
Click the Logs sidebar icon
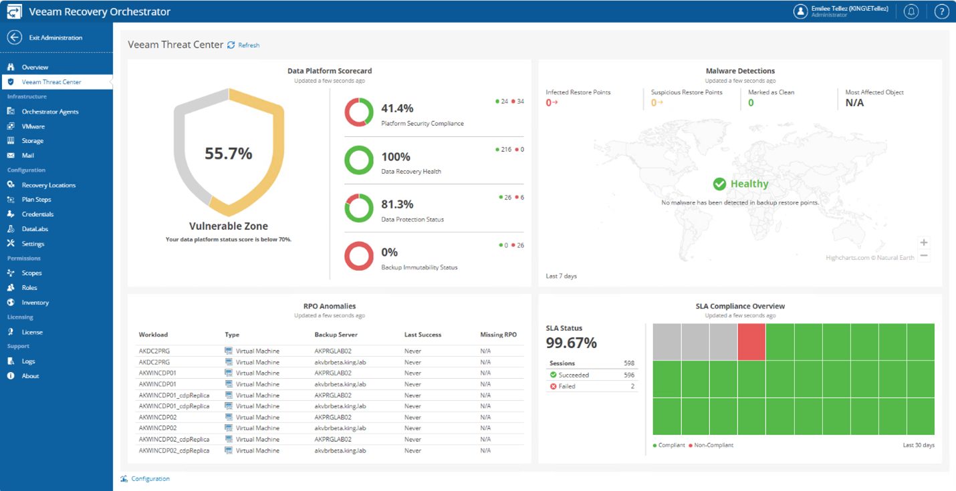click(11, 361)
